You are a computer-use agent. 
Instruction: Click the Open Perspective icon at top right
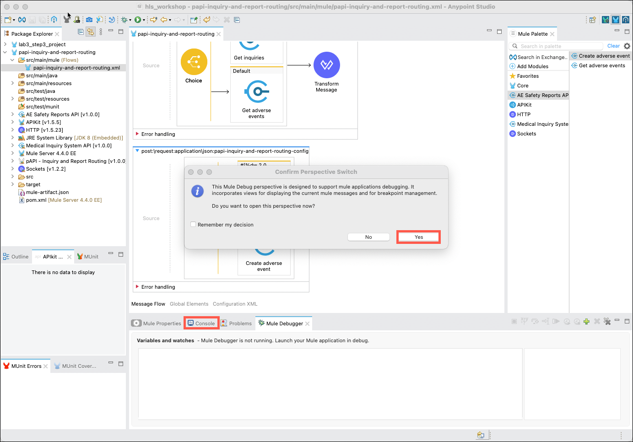coord(593,20)
